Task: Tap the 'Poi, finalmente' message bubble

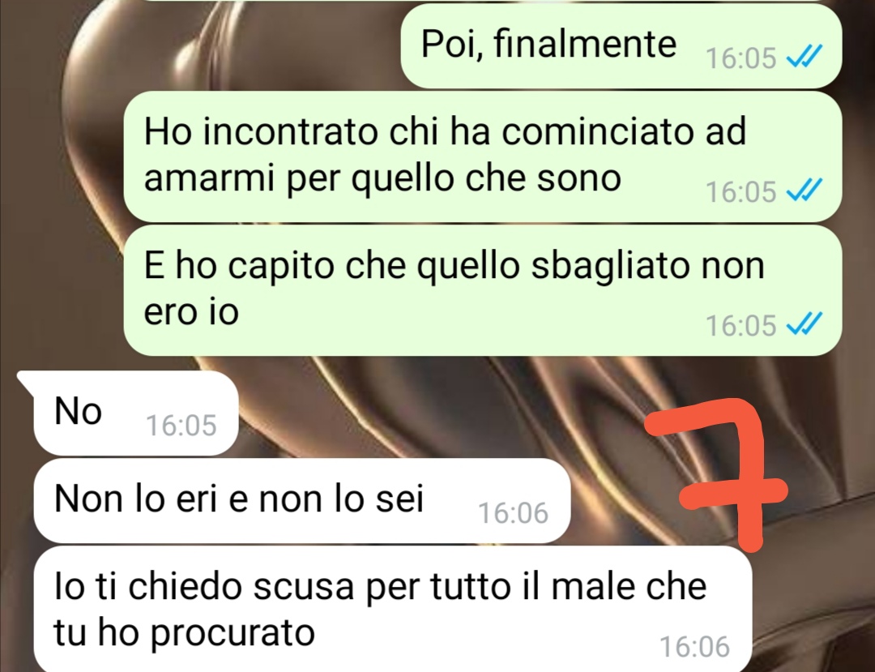Action: pos(621,45)
